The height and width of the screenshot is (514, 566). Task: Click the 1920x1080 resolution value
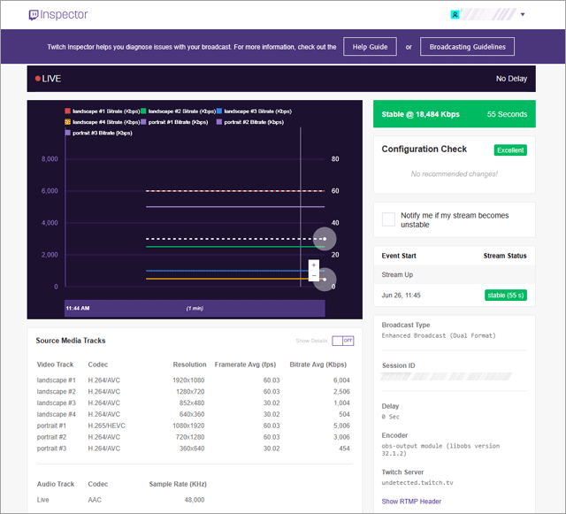click(188, 380)
